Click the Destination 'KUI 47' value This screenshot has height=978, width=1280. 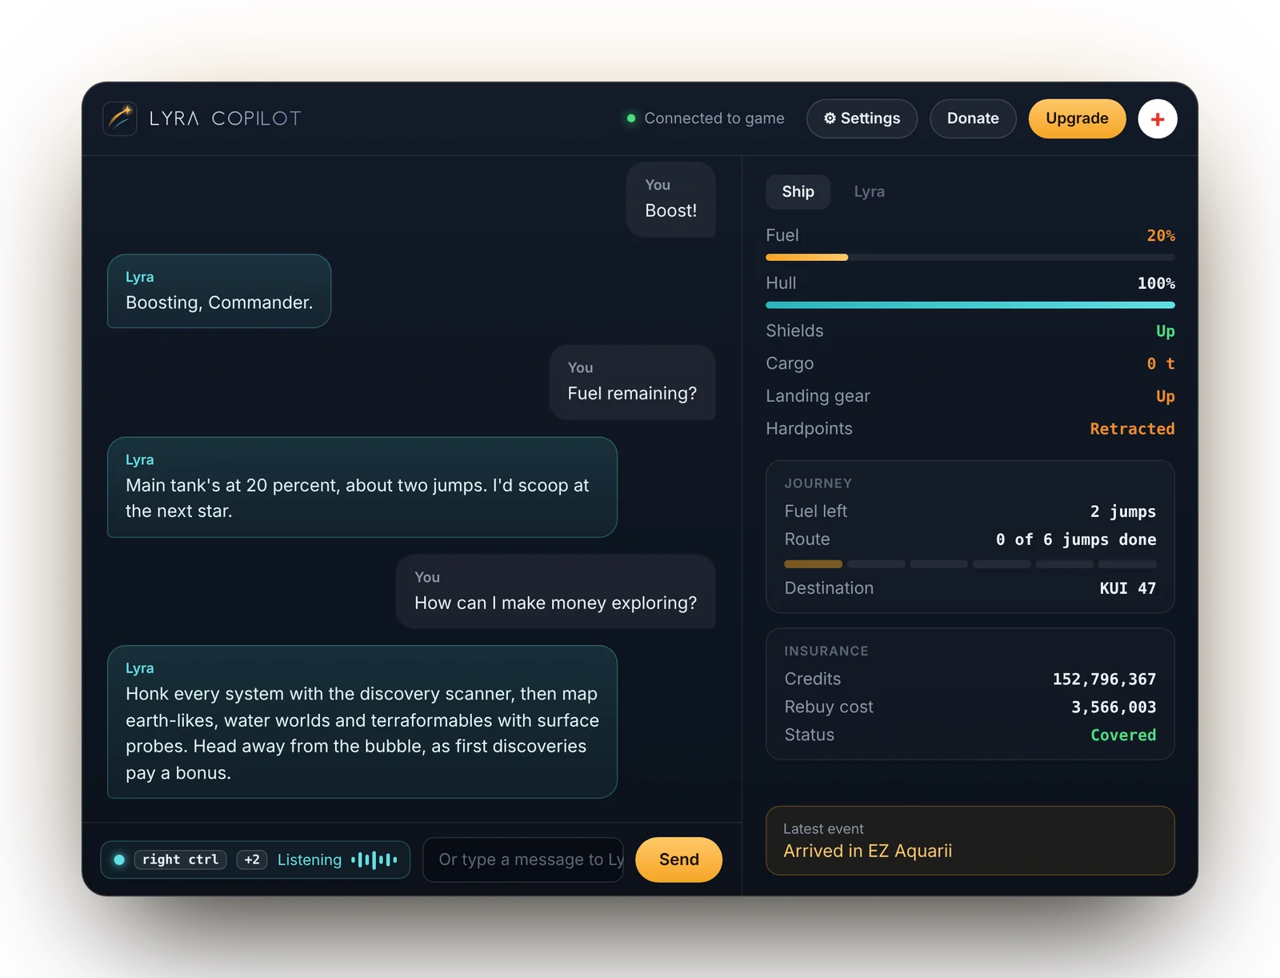pyautogui.click(x=1127, y=588)
